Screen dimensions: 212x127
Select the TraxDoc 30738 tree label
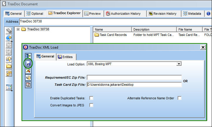[x=38, y=29]
